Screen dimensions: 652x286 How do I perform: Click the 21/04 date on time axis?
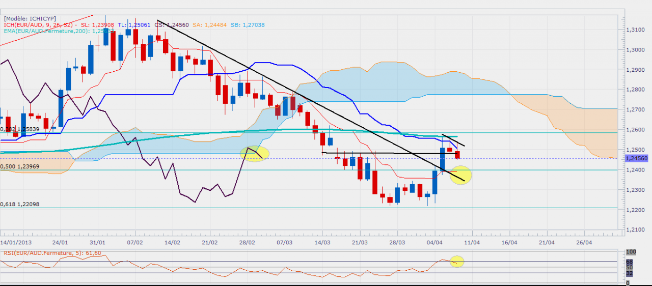tap(546, 243)
